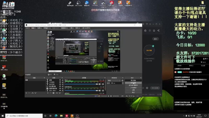Move scene up arrow in scenes panel
This screenshot has width=209, height=118.
click(x=33, y=93)
